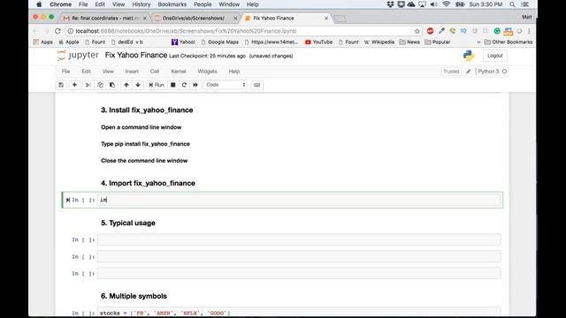The width and height of the screenshot is (566, 318).
Task: Open the Jupyter Edit menu
Action: (86, 72)
